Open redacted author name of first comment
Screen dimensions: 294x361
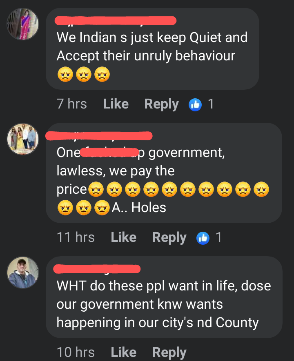[x=116, y=20]
